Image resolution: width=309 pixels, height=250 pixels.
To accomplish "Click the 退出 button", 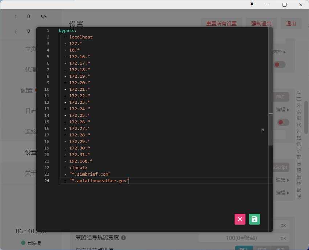I will pyautogui.click(x=291, y=24).
